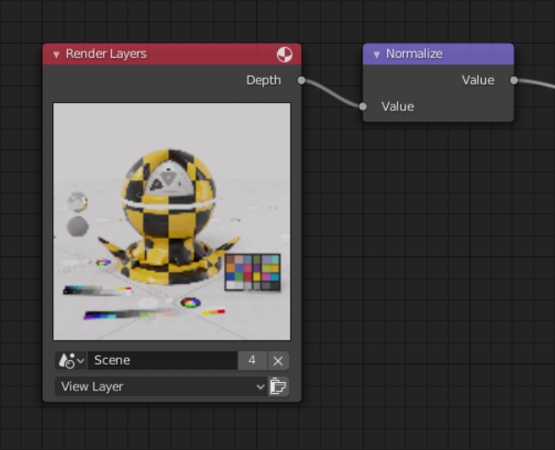Collapse the Normalize node triangle
This screenshot has height=450, width=555.
click(377, 54)
